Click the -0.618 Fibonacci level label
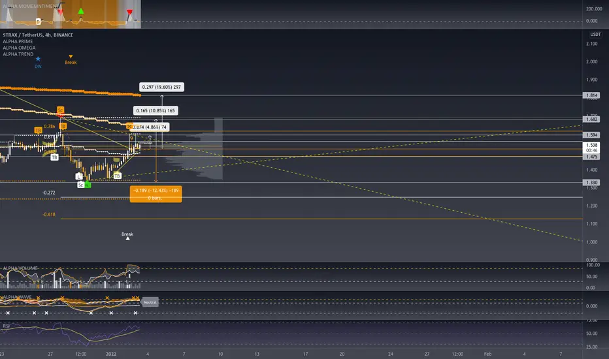This screenshot has width=609, height=359. pyautogui.click(x=49, y=214)
